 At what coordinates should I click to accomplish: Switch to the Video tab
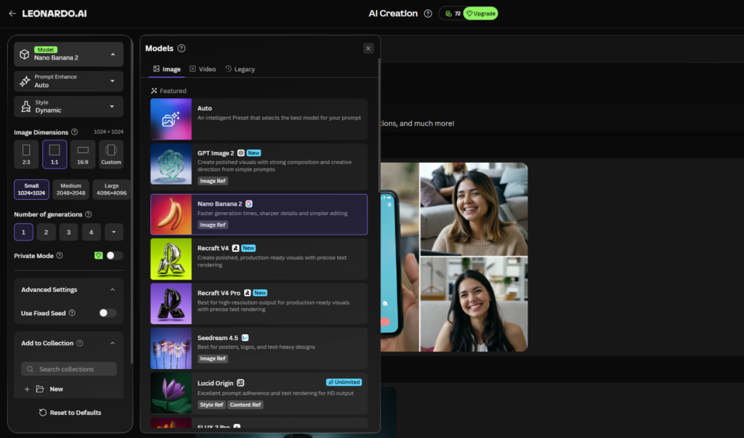[x=203, y=69]
